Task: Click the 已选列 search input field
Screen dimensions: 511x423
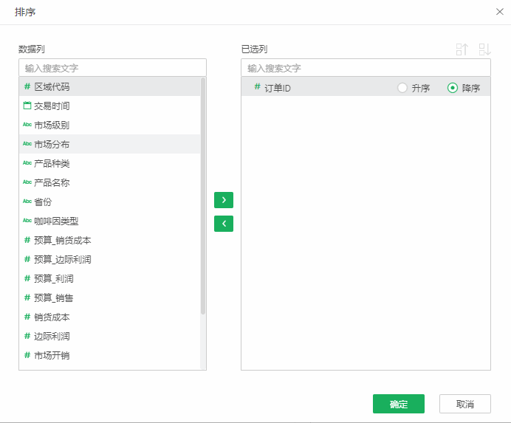Action: [366, 68]
